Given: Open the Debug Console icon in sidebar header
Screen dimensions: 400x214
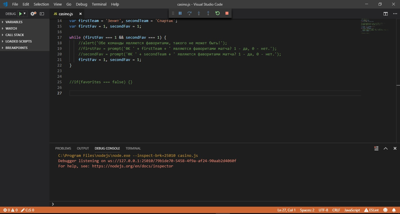Looking at the screenshot, I should [42, 14].
